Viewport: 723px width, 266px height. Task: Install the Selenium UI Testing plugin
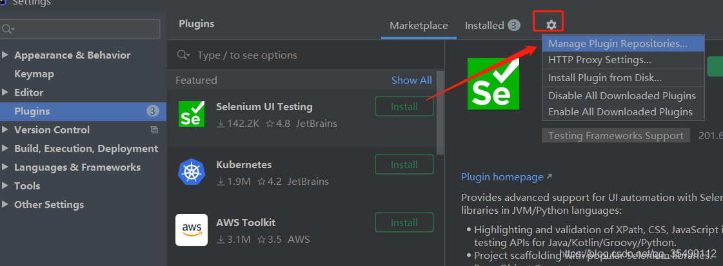[404, 107]
